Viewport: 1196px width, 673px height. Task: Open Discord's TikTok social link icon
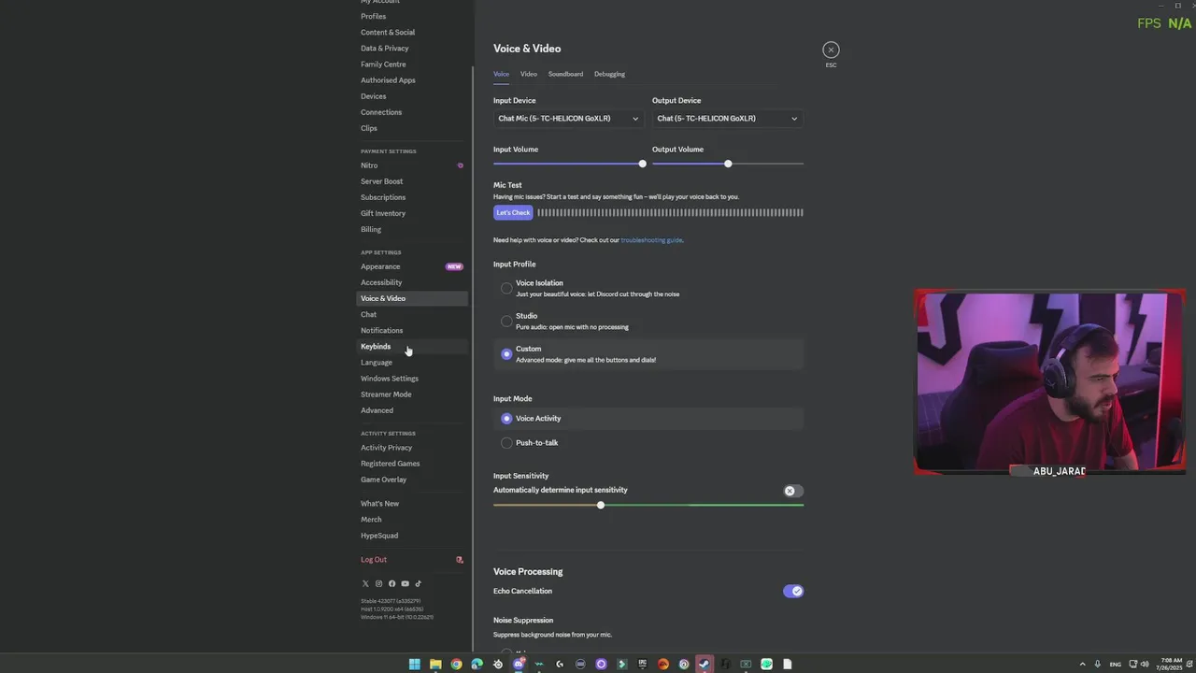tap(418, 583)
